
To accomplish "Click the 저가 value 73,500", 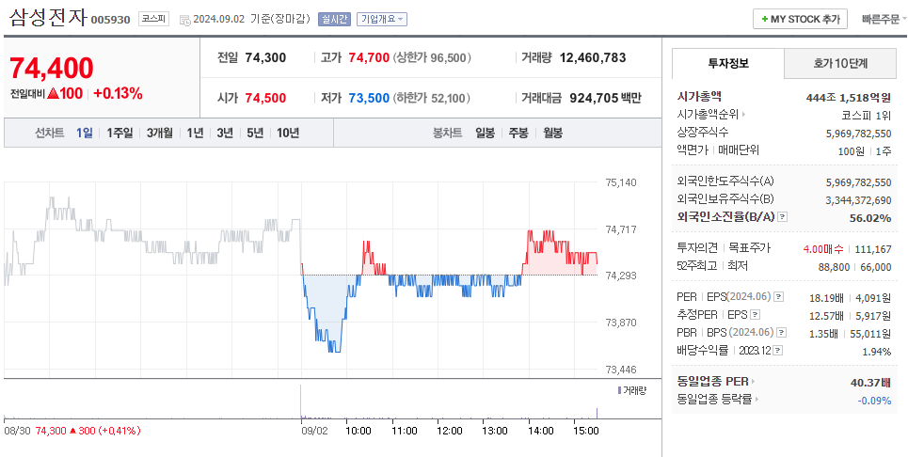I will pyautogui.click(x=369, y=98).
